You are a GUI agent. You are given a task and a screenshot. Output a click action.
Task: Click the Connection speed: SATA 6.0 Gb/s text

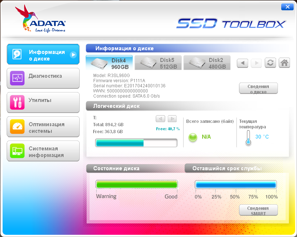click(x=127, y=96)
